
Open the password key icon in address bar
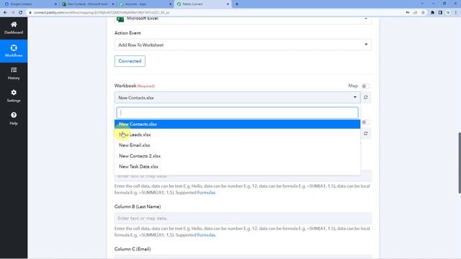click(408, 13)
